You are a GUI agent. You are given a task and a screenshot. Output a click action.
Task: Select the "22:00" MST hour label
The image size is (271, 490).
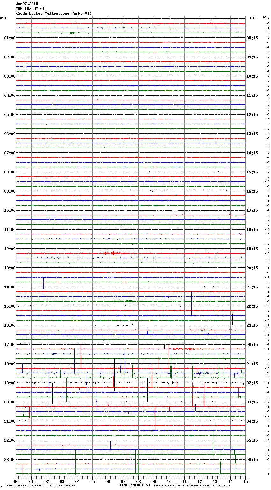pyautogui.click(x=10, y=440)
